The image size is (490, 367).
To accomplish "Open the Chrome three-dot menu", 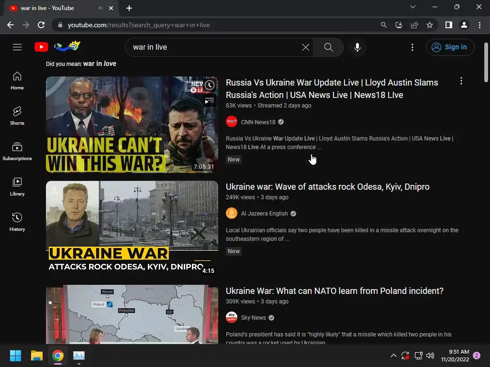I will click(x=479, y=25).
